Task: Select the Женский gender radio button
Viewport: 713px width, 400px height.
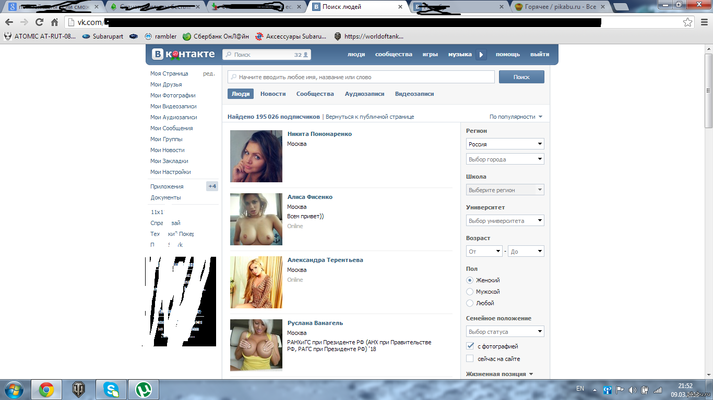Action: (x=470, y=280)
